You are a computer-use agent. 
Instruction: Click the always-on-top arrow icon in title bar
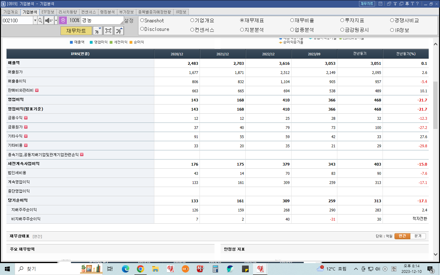(x=395, y=4)
